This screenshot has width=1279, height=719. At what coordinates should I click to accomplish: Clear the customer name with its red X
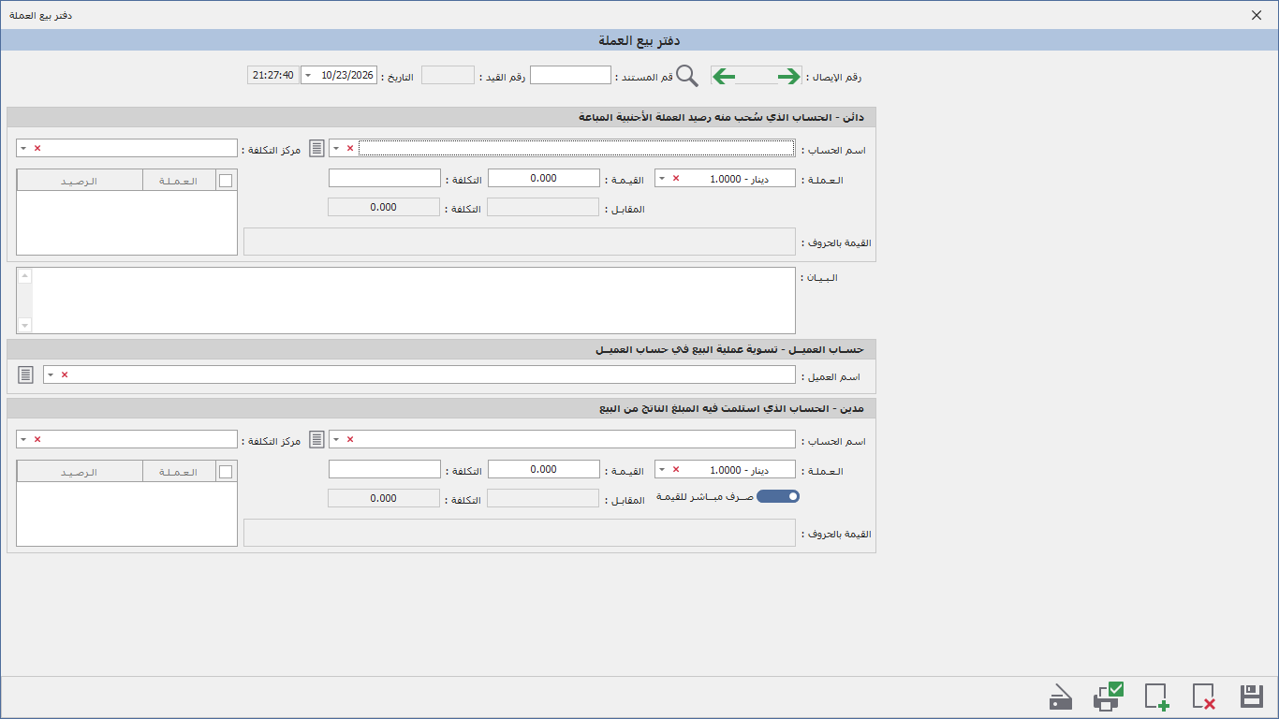click(x=65, y=374)
